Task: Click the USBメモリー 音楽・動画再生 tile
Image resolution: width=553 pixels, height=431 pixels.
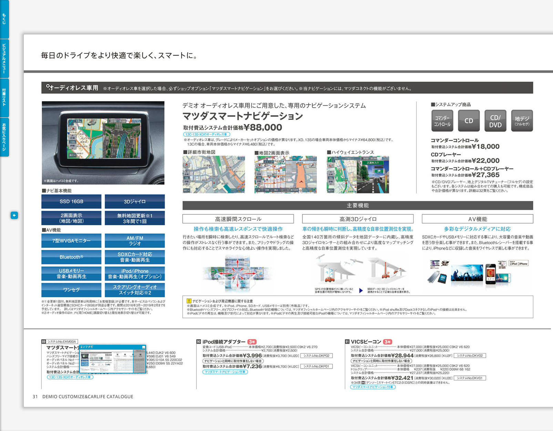Action: (71, 274)
